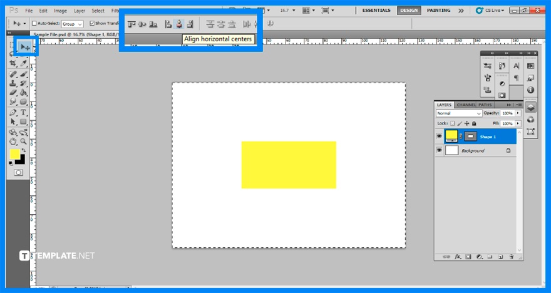The width and height of the screenshot is (551, 293).
Task: Toggle Lock transparent pixels
Action: pyautogui.click(x=452, y=124)
